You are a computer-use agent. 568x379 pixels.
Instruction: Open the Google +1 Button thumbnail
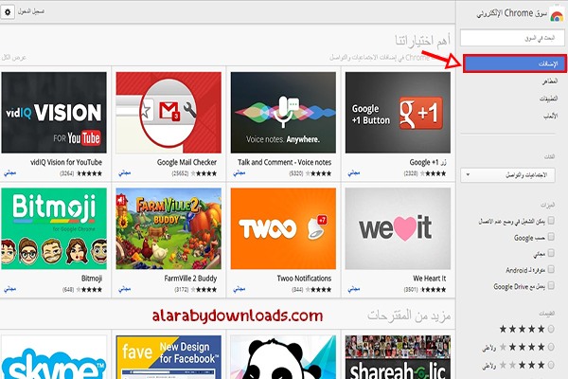click(398, 113)
